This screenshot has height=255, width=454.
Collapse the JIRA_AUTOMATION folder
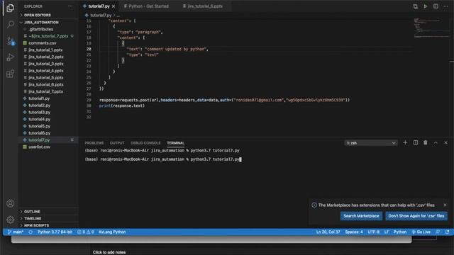point(41,22)
